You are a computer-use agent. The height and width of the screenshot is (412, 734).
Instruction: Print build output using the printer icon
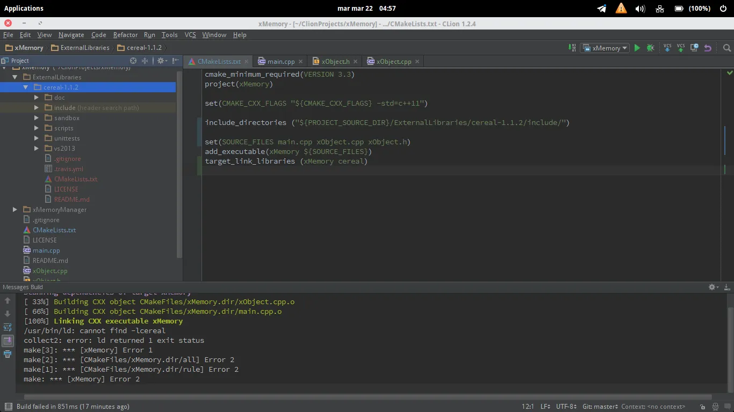coord(8,354)
